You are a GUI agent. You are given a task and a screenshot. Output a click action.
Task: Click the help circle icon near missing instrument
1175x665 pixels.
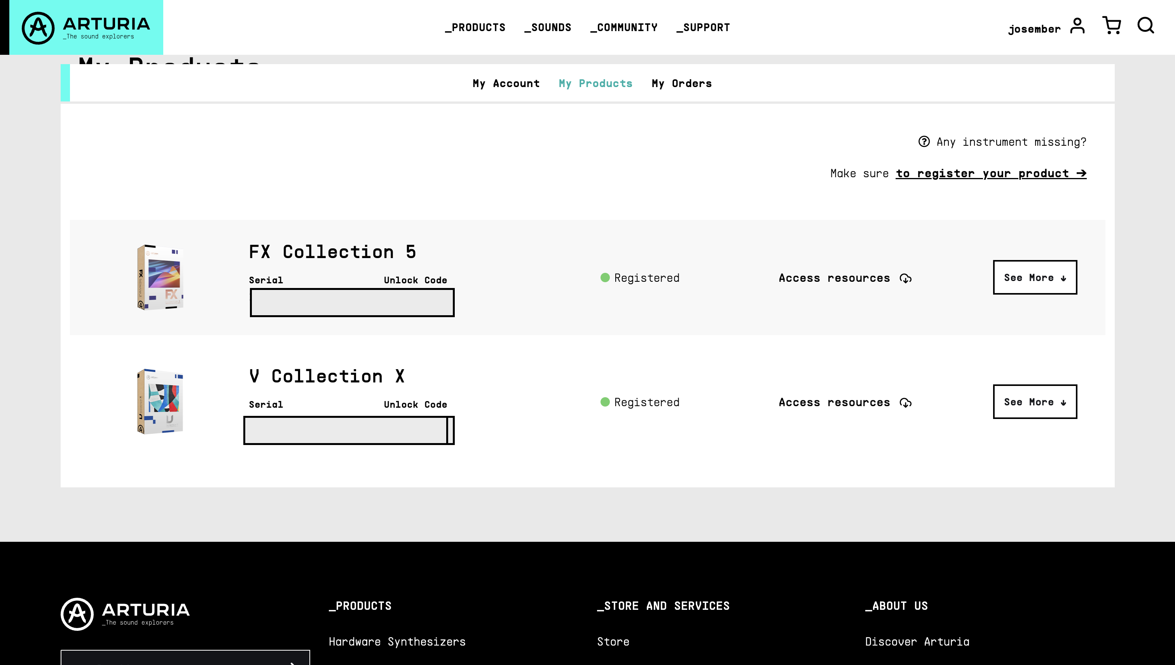tap(924, 142)
